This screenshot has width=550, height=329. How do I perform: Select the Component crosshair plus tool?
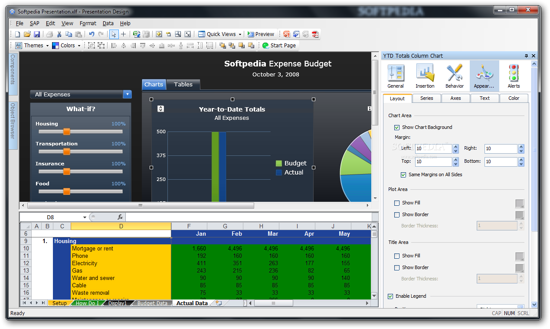pos(123,34)
